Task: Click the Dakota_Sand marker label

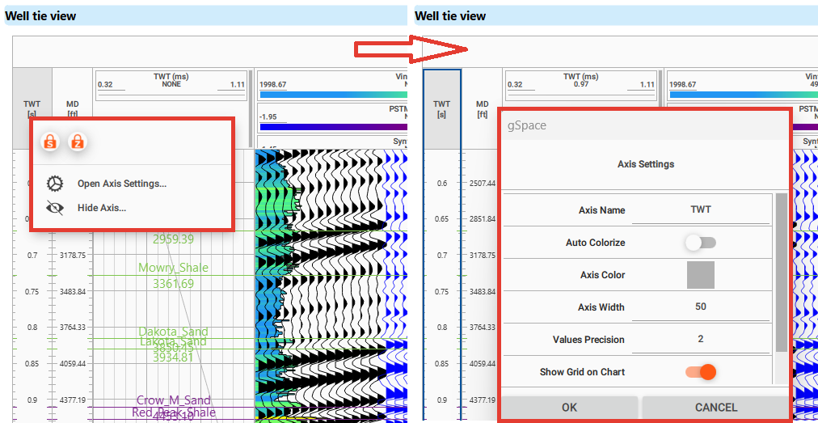Action: (173, 332)
